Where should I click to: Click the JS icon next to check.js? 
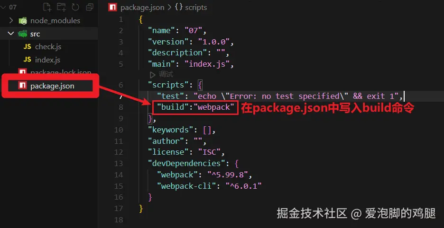[x=27, y=47]
